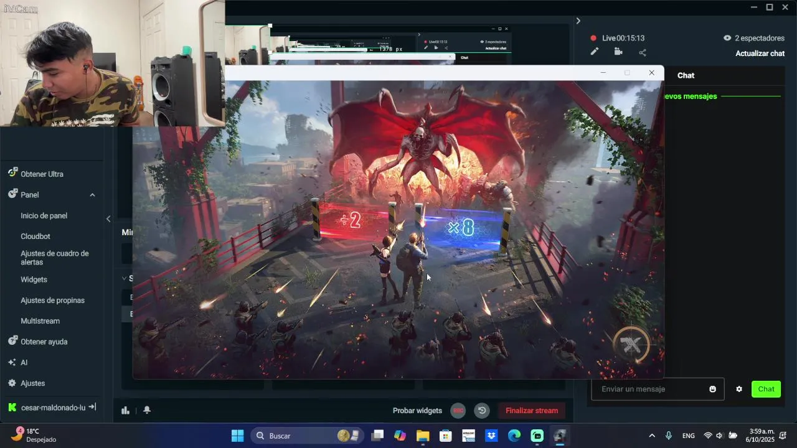Collapse the left sidebar arrow
This screenshot has height=448, width=797.
tap(108, 218)
